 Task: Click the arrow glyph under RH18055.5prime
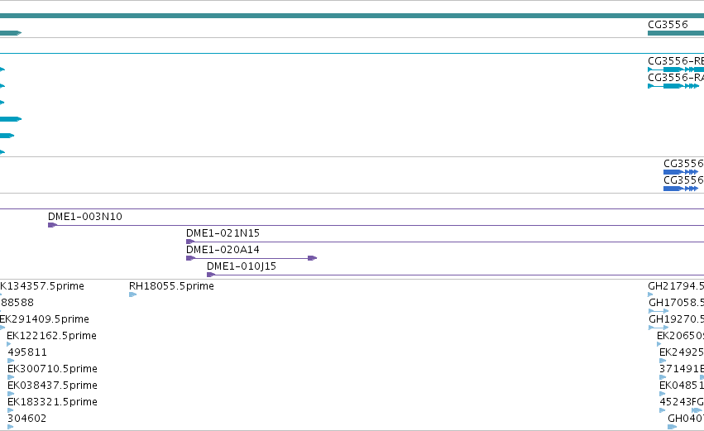click(133, 295)
